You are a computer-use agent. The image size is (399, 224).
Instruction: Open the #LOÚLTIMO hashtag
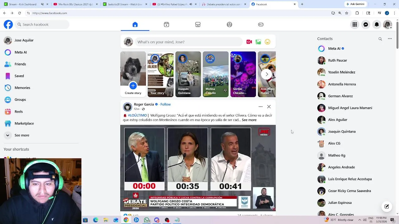137,115
